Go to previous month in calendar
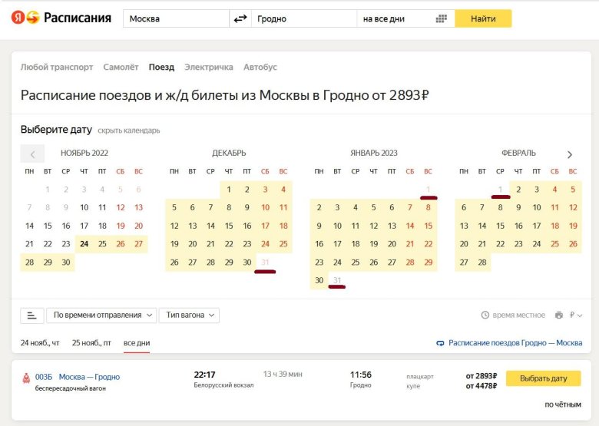Image resolution: width=599 pixels, height=426 pixels. pos(32,154)
